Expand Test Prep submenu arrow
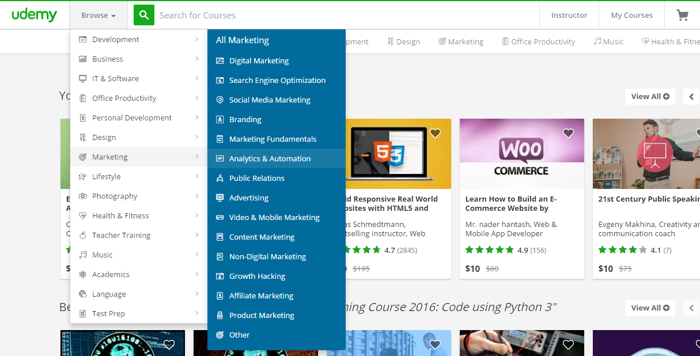Viewport: 700px width, 356px height. pos(196,313)
